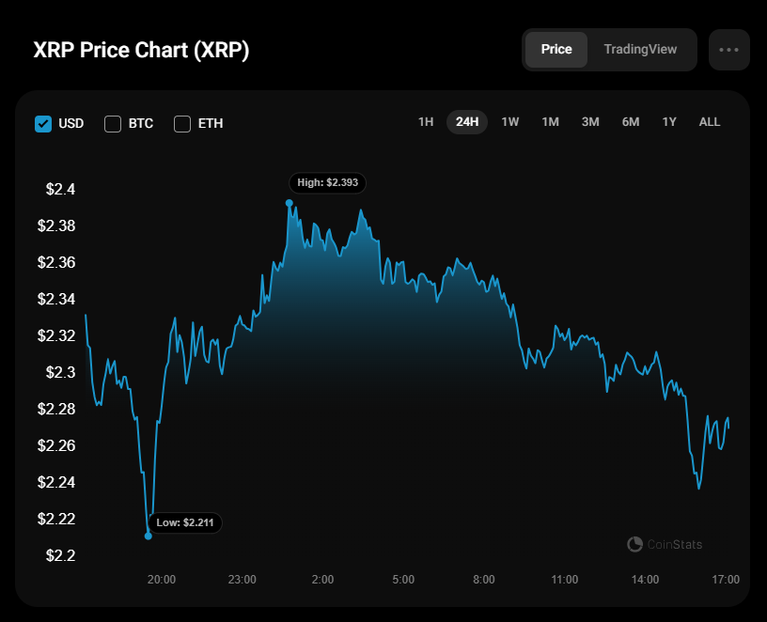Uncheck the USD currency checkbox
Screen dimensions: 767x622
pyautogui.click(x=43, y=123)
